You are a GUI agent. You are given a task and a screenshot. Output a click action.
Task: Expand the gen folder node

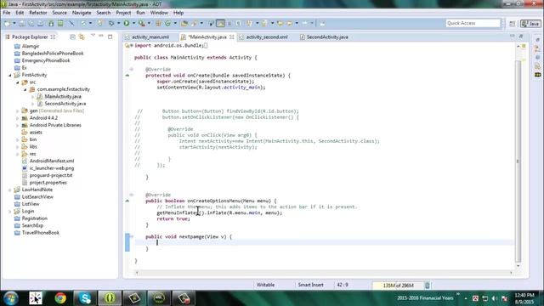pos(17,111)
